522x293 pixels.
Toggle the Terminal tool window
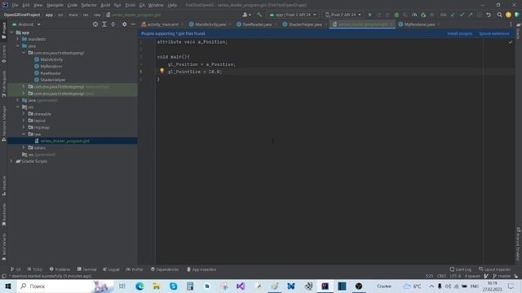(87, 269)
